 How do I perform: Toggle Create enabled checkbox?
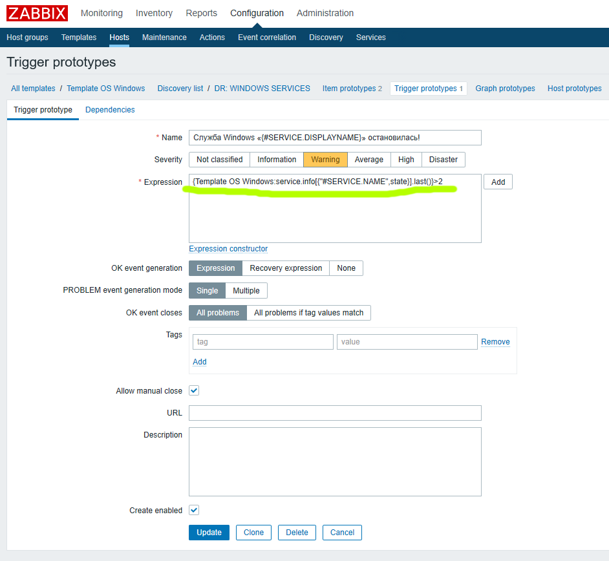194,510
